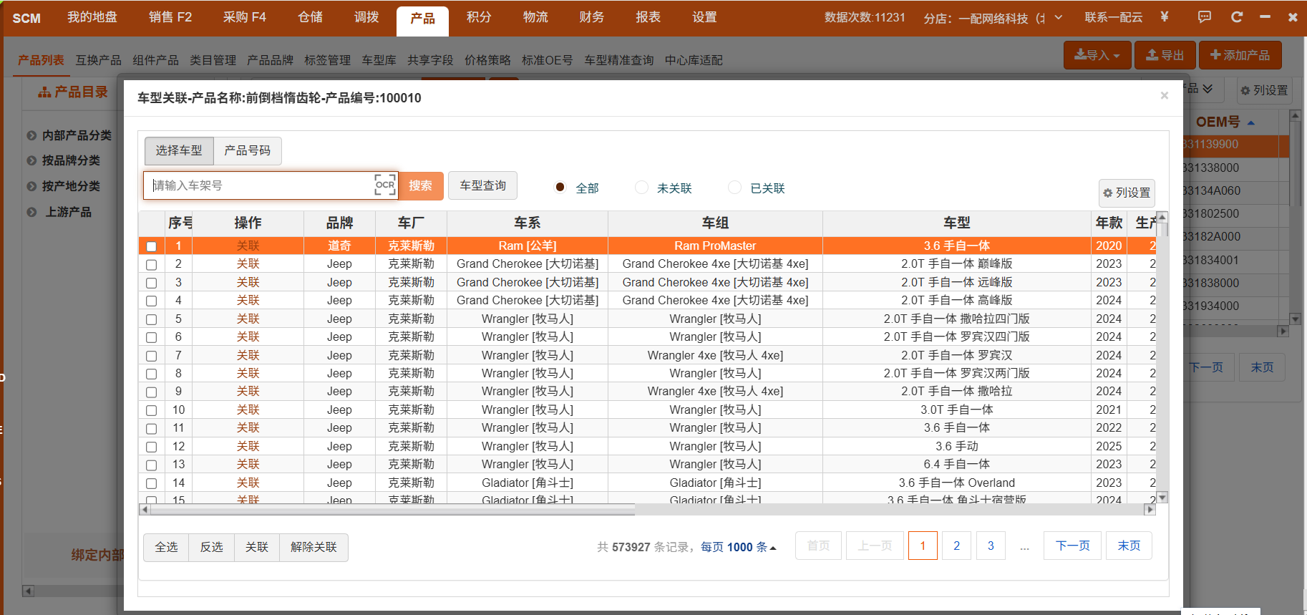
Task: Open 列设置 gear in dialog
Action: [x=1127, y=193]
